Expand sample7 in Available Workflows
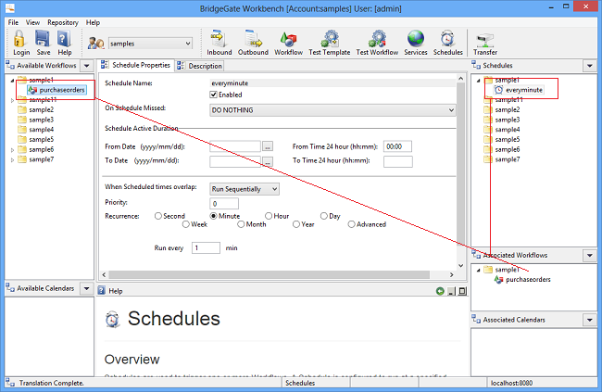The width and height of the screenshot is (602, 392). pyautogui.click(x=12, y=160)
